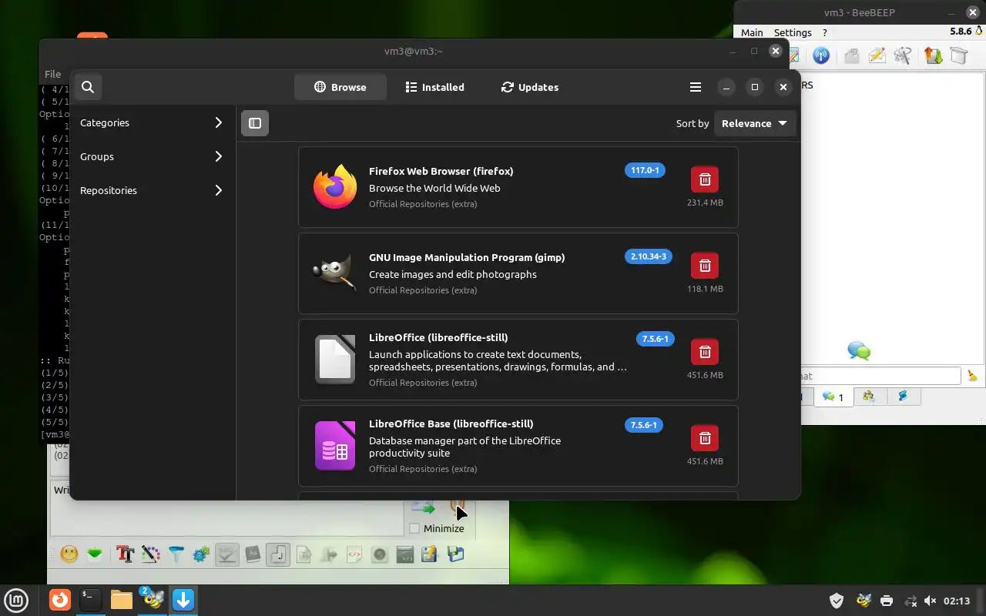Viewport: 986px width, 616px height.
Task: Click the pencil-and-dots color icon in chat toolbar
Action: pos(150,554)
